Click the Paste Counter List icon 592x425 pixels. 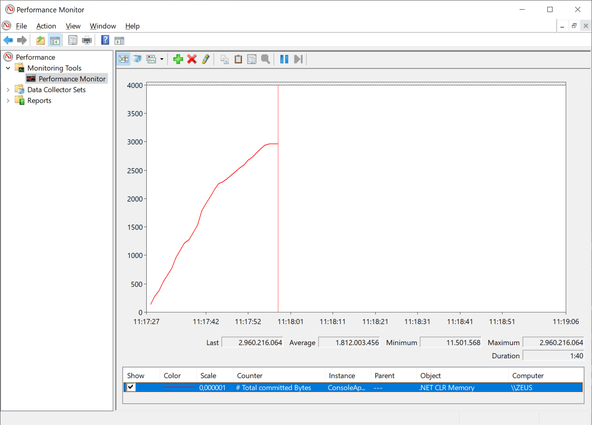238,59
